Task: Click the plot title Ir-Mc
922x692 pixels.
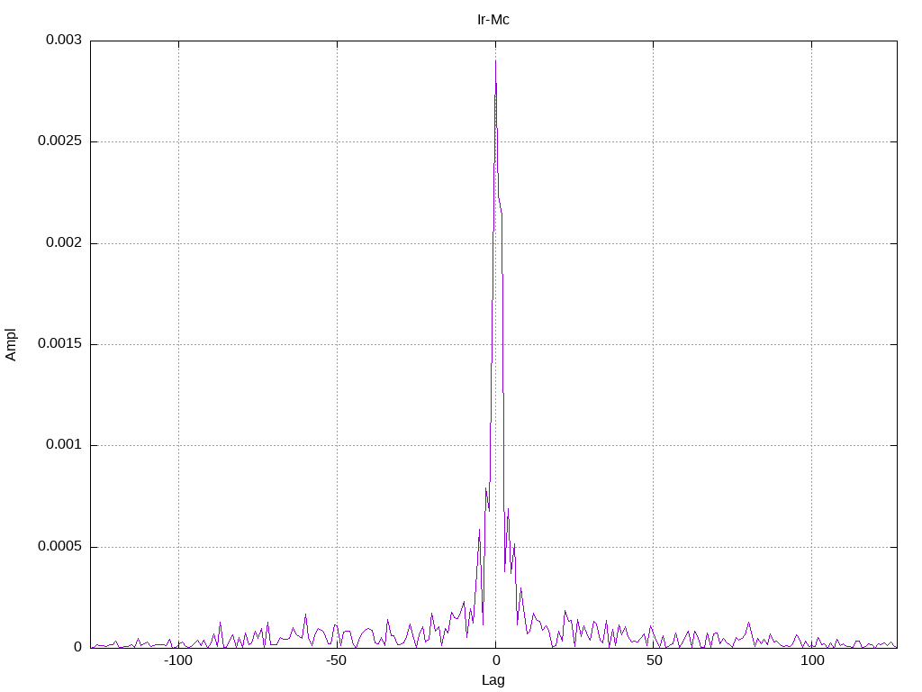Action: point(493,20)
